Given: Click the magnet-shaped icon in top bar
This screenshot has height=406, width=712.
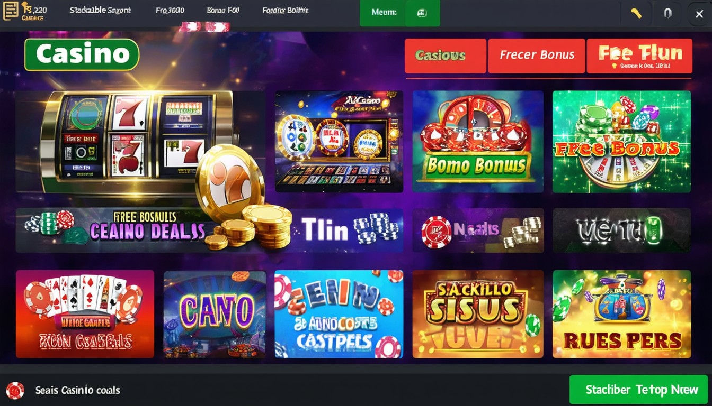Looking at the screenshot, I should pyautogui.click(x=667, y=13).
